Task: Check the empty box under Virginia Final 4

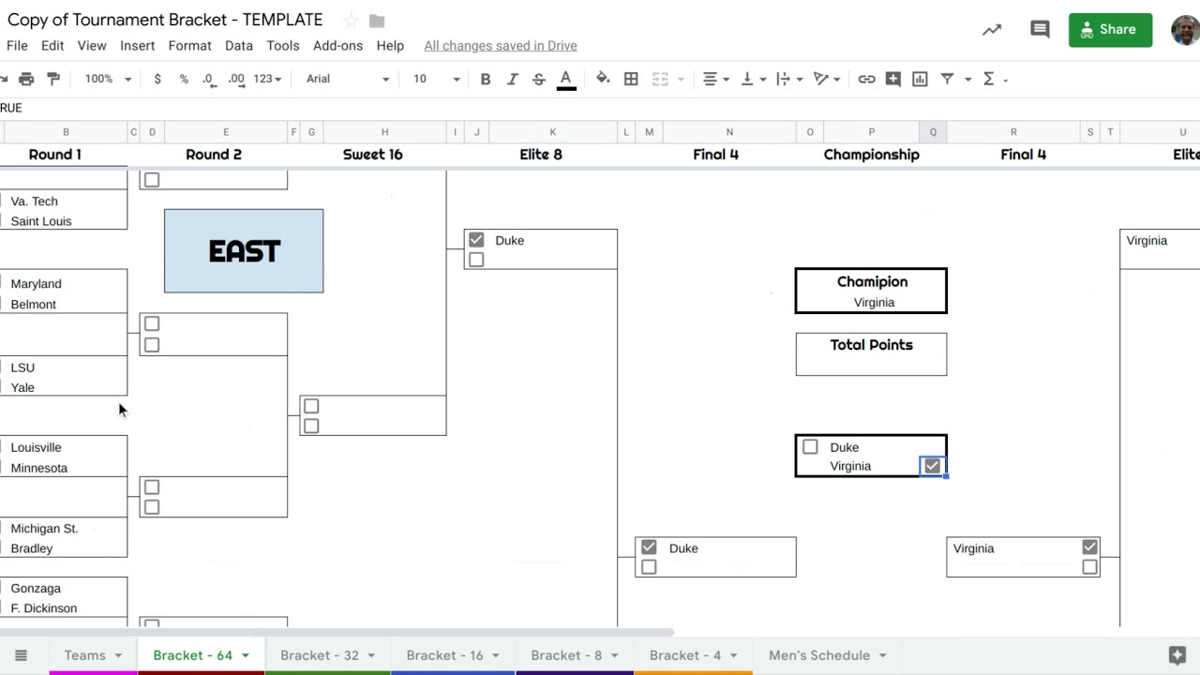Action: click(x=1089, y=567)
